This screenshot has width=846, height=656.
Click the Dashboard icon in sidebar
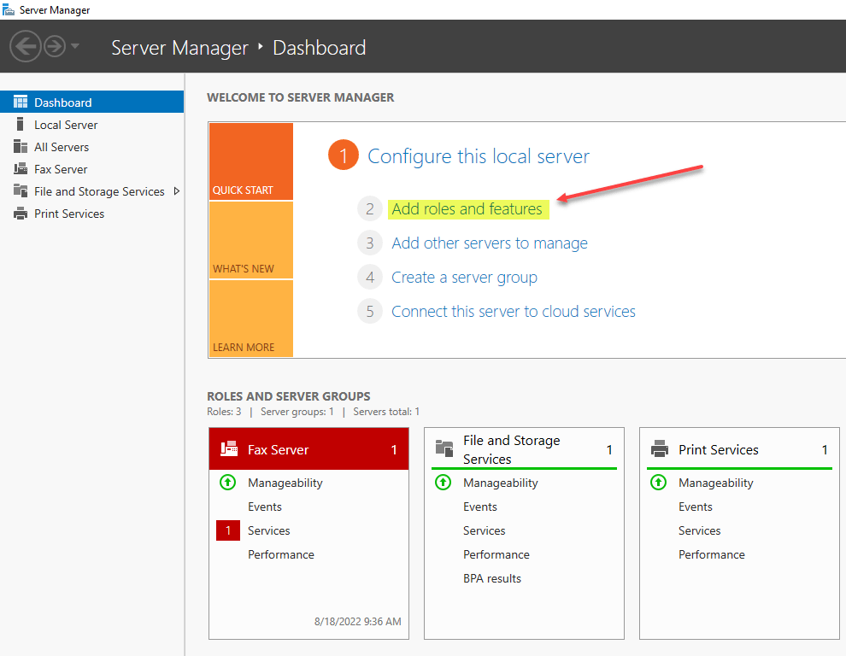click(x=21, y=102)
